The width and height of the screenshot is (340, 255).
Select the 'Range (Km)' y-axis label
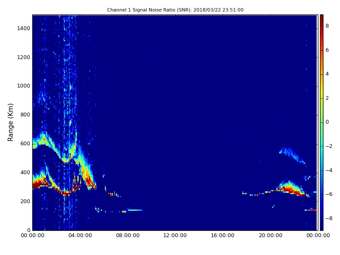click(10, 122)
